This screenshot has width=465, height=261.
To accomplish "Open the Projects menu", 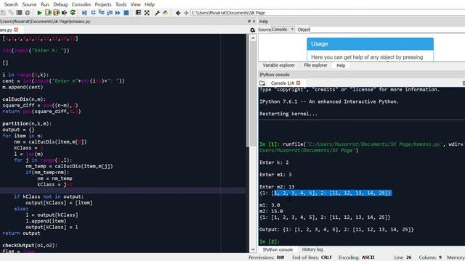I will [103, 4].
